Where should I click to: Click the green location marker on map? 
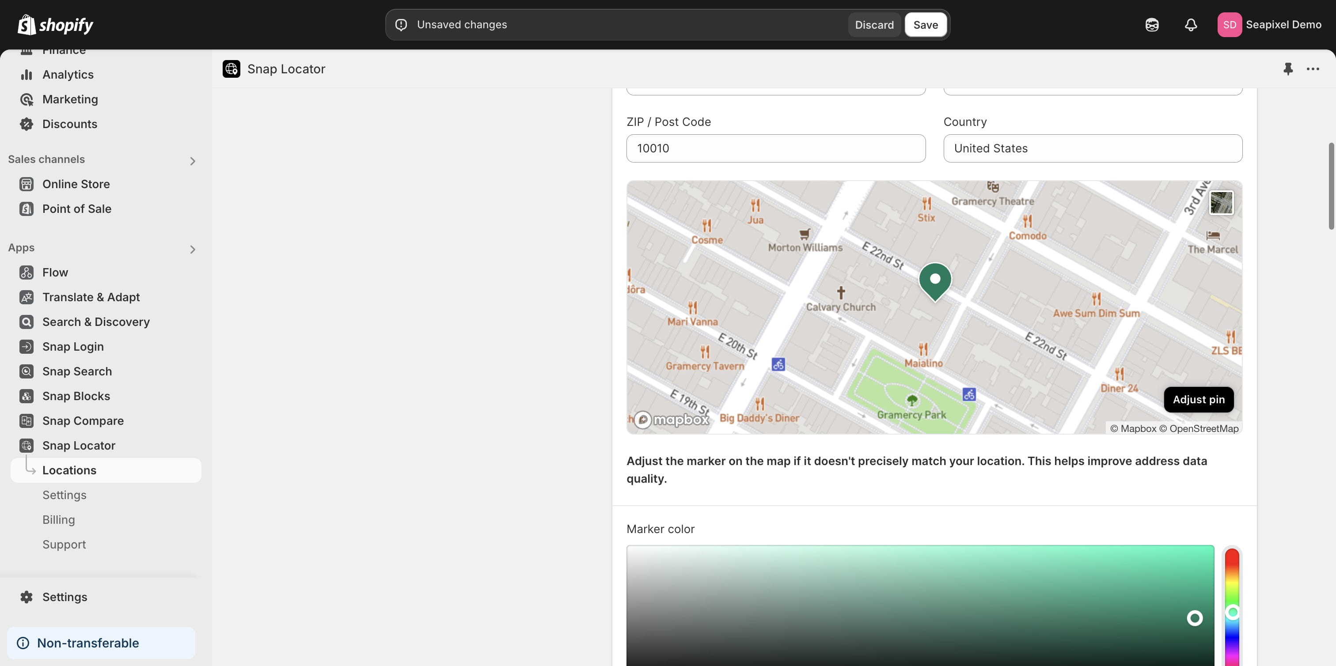click(934, 280)
